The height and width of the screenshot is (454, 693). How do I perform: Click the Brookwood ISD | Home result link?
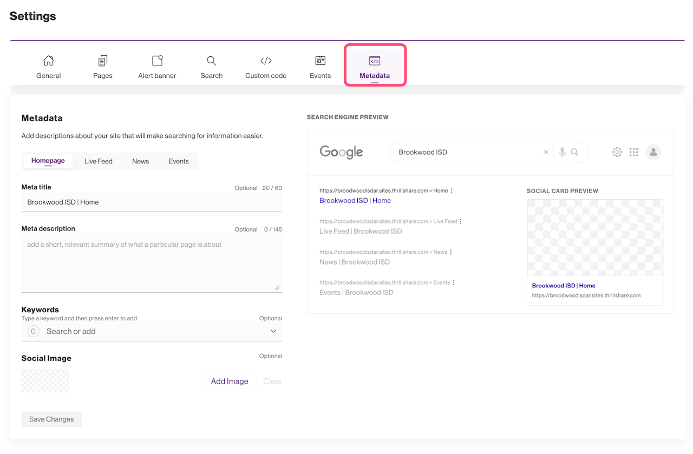[355, 201]
